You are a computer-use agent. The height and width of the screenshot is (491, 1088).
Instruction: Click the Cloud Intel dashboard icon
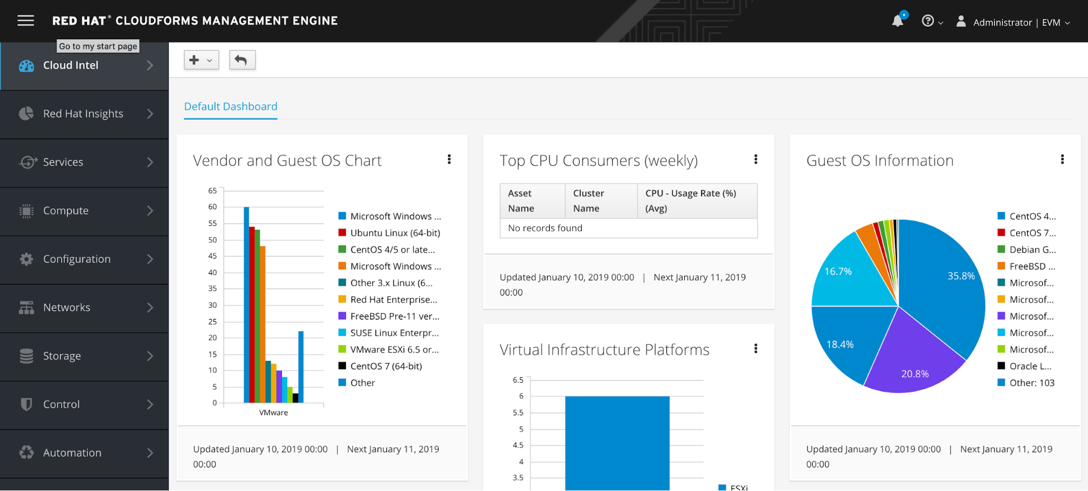(x=26, y=66)
